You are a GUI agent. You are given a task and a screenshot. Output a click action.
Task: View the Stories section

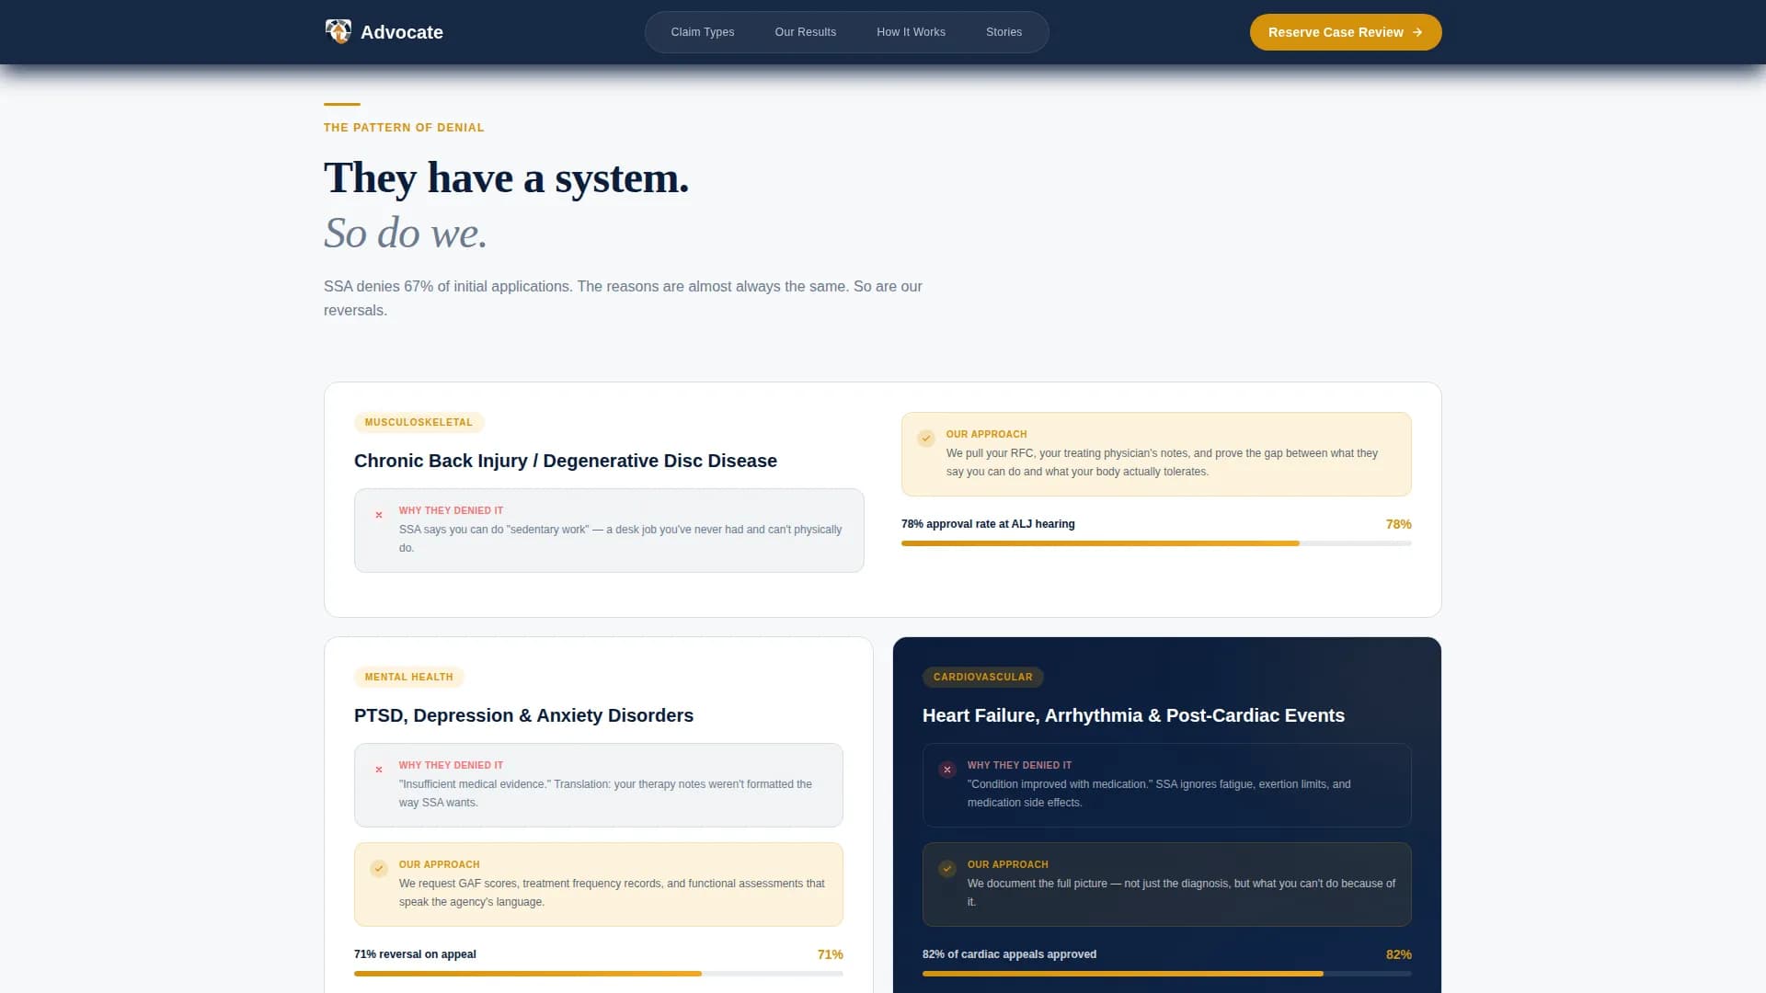(x=1003, y=31)
